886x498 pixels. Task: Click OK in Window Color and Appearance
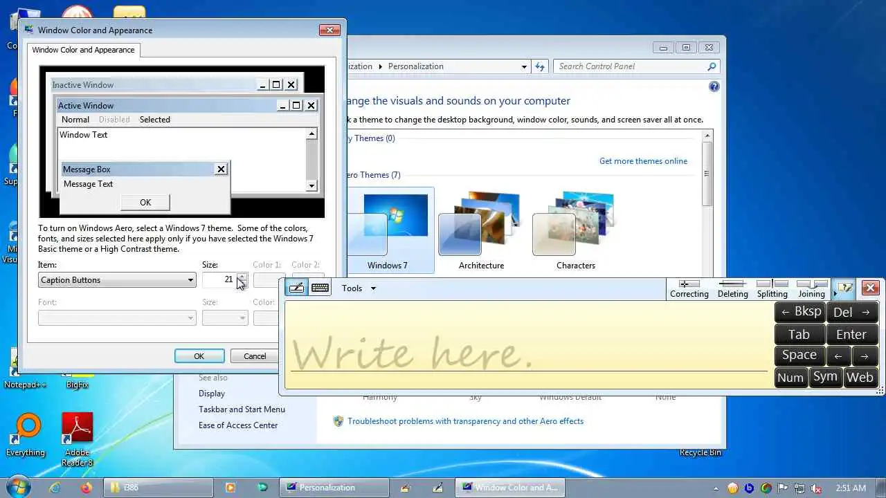click(x=199, y=356)
